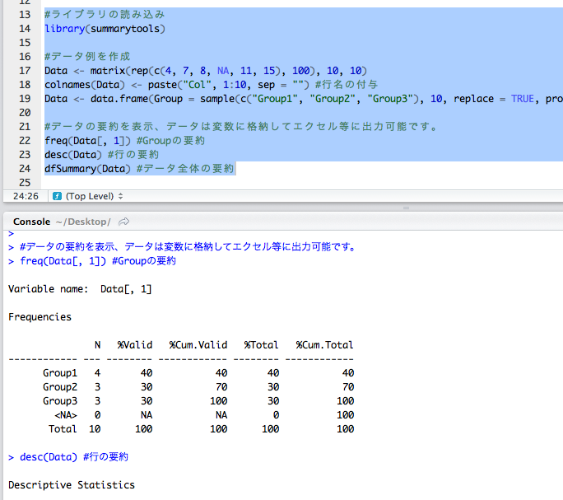Click the Descriptive Statistics heading
Image resolution: width=563 pixels, height=500 pixels.
point(72,486)
